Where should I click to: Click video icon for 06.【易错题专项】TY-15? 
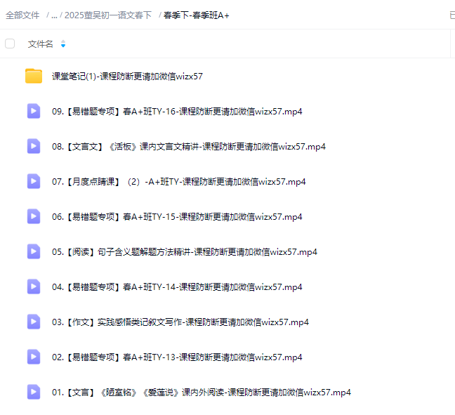click(34, 216)
